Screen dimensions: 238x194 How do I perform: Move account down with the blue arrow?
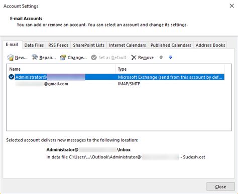(170, 58)
